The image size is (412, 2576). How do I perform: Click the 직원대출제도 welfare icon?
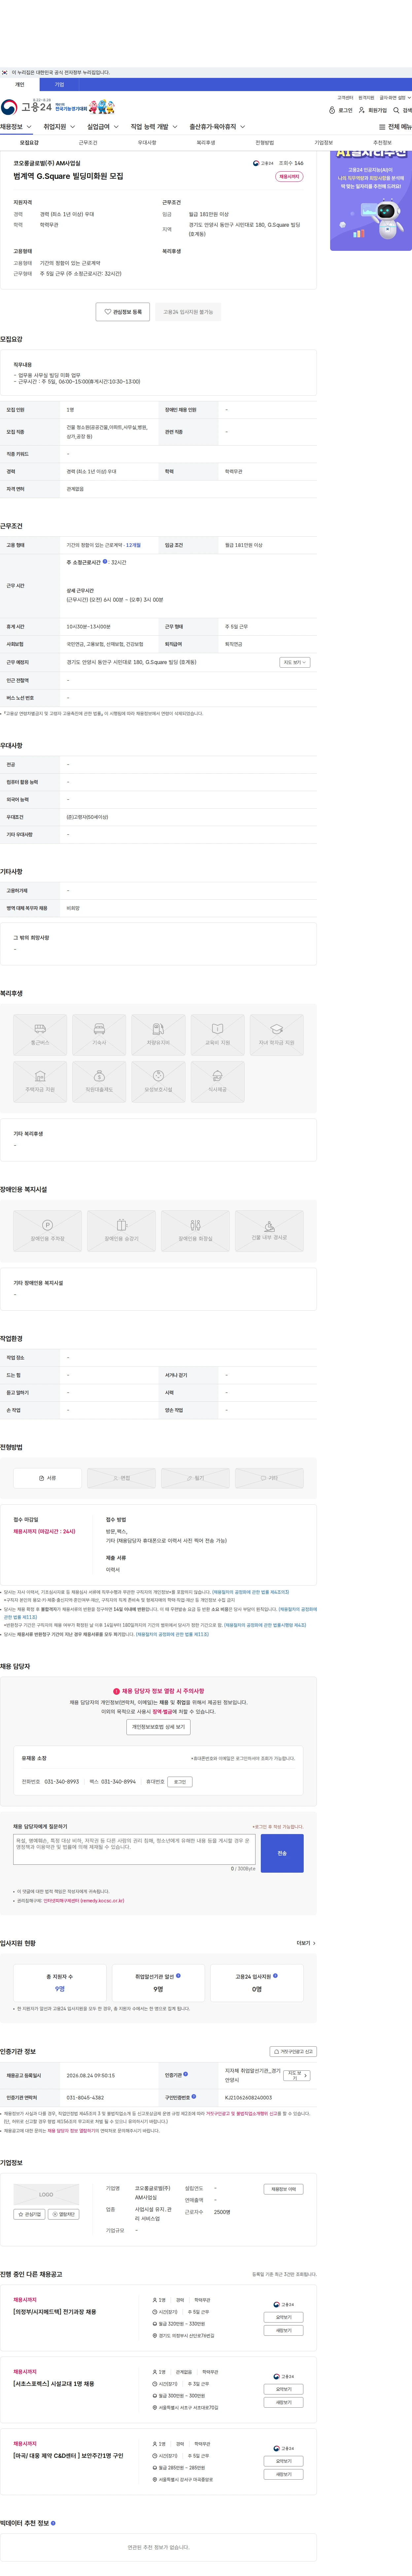(x=99, y=1082)
